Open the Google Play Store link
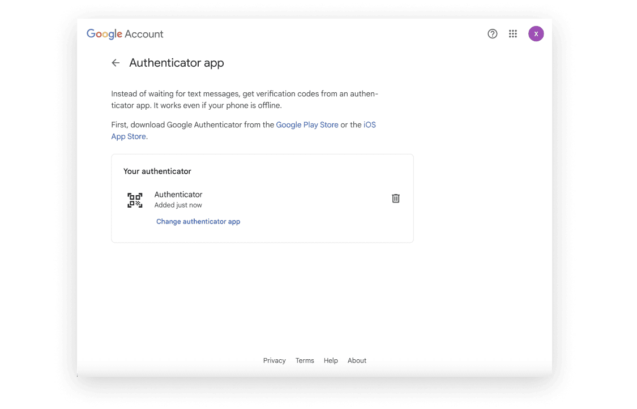 pos(307,125)
